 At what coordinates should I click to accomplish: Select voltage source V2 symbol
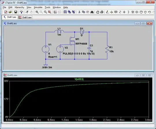[x=60, y=49]
